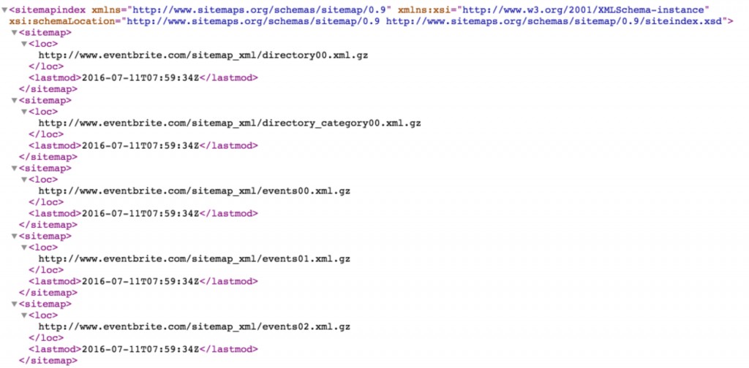Screen dimensions: 749x368
Task: Click the events00.xml.gz sitemap URL text
Action: (x=195, y=191)
